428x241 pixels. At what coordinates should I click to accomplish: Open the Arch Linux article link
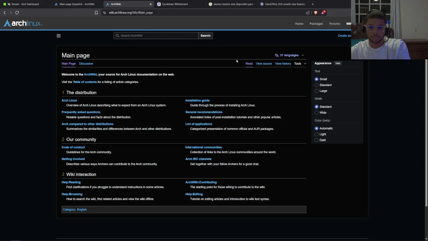pos(69,100)
